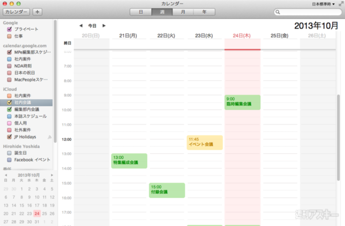Viewport: 345px width, 226px height.
Task: Switch to the 年 year view tab
Action: point(204,12)
